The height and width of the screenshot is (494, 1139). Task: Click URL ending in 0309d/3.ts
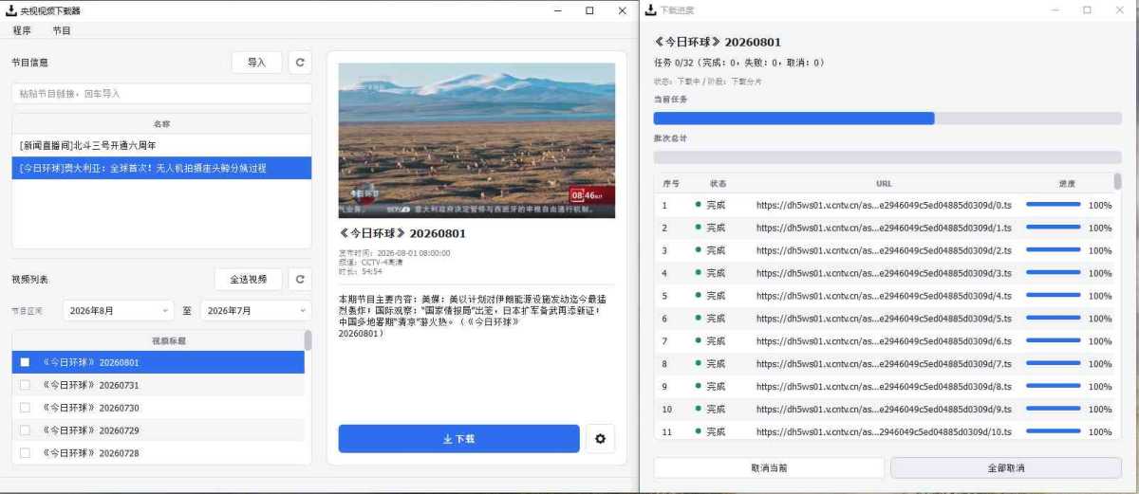coord(884,273)
